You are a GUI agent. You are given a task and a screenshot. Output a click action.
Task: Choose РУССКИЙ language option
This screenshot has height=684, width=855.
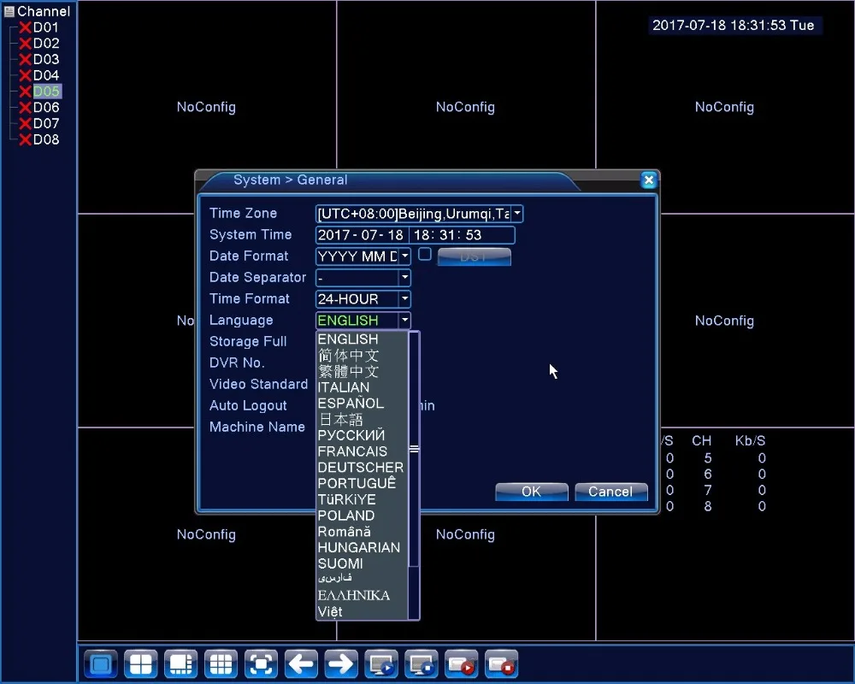tap(362, 435)
